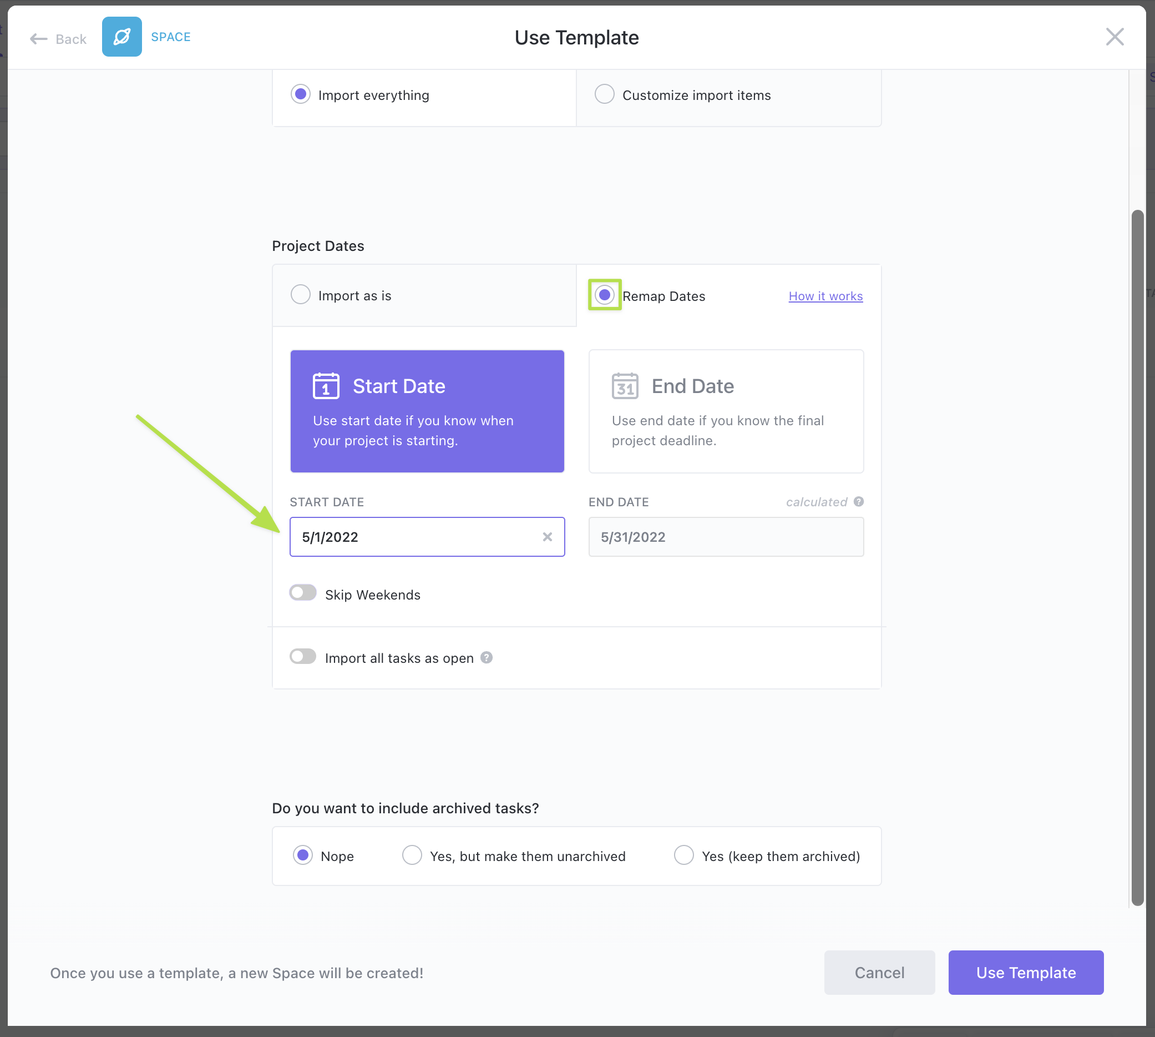
Task: Click the Start Date calendar icon
Action: (326, 386)
